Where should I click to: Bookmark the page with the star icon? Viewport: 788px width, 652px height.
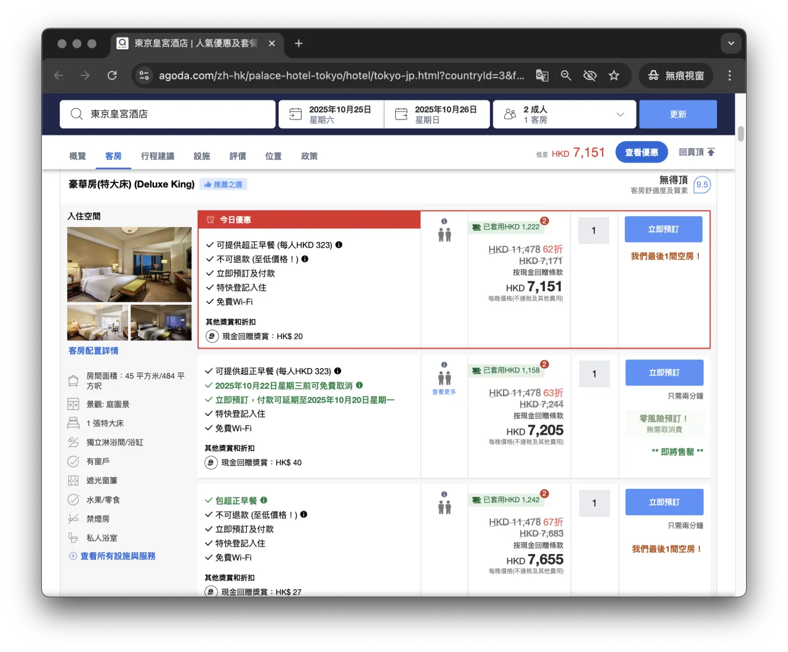[614, 75]
